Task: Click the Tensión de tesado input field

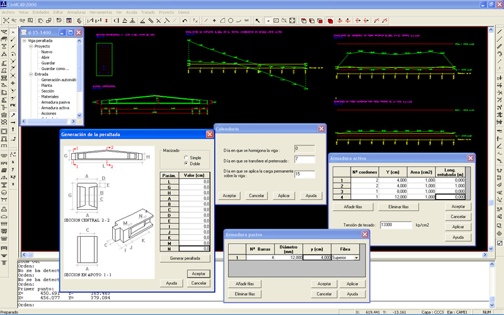Action: point(395,224)
